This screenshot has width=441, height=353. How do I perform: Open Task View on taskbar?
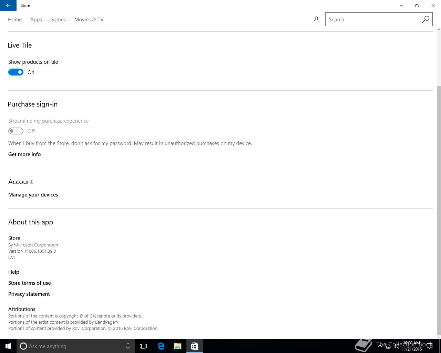pos(143,346)
